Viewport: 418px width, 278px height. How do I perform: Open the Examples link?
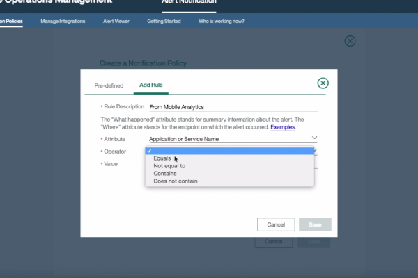(x=283, y=127)
